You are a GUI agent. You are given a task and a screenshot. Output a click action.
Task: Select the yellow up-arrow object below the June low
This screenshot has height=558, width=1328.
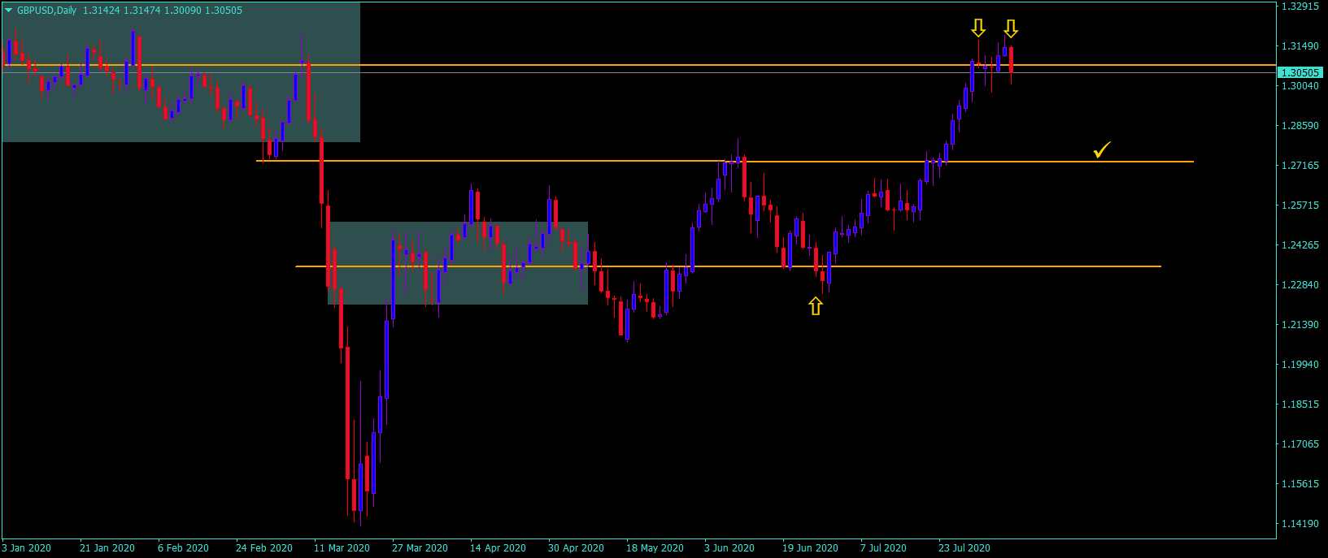tap(816, 306)
